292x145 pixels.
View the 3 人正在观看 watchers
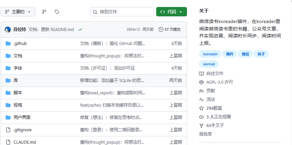coord(219,117)
